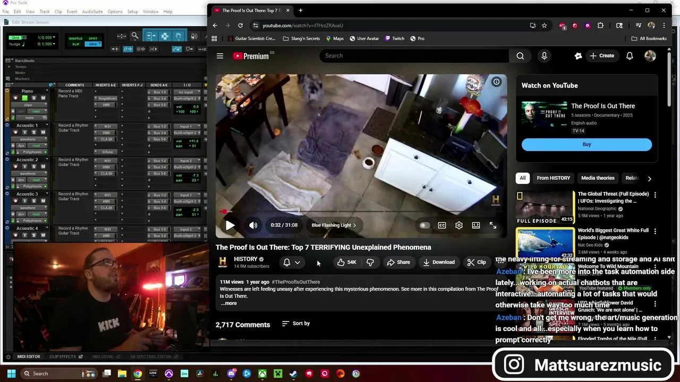The height and width of the screenshot is (382, 680).
Task: Mute the Acoustic 2 track
Action: pos(43,167)
